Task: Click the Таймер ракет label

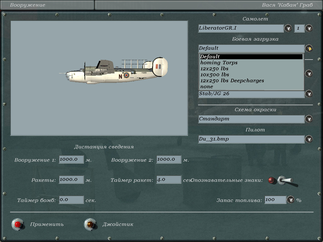Action: (132, 180)
